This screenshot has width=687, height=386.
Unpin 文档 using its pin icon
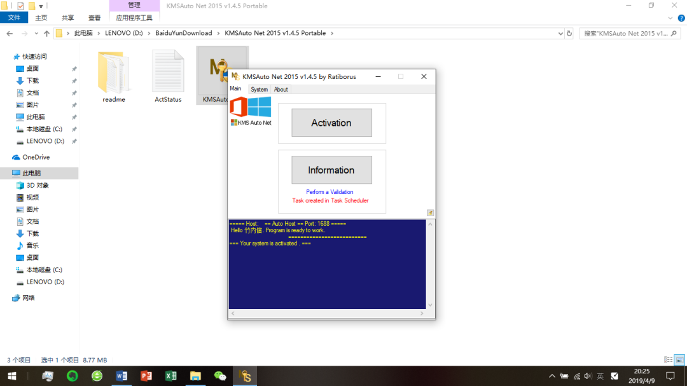coord(74,93)
